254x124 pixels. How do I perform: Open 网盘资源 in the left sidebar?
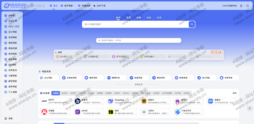11,48
